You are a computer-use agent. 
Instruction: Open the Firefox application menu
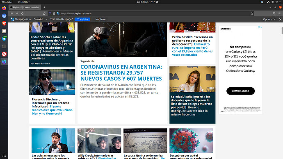coord(279,14)
